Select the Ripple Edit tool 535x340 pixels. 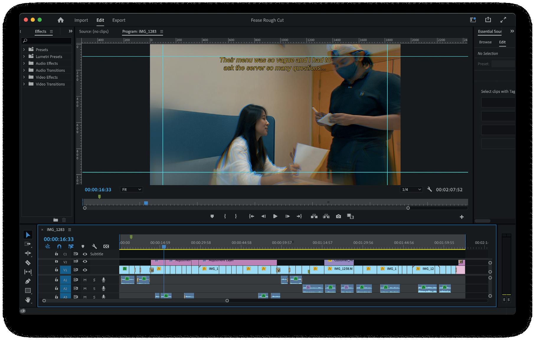coord(28,253)
